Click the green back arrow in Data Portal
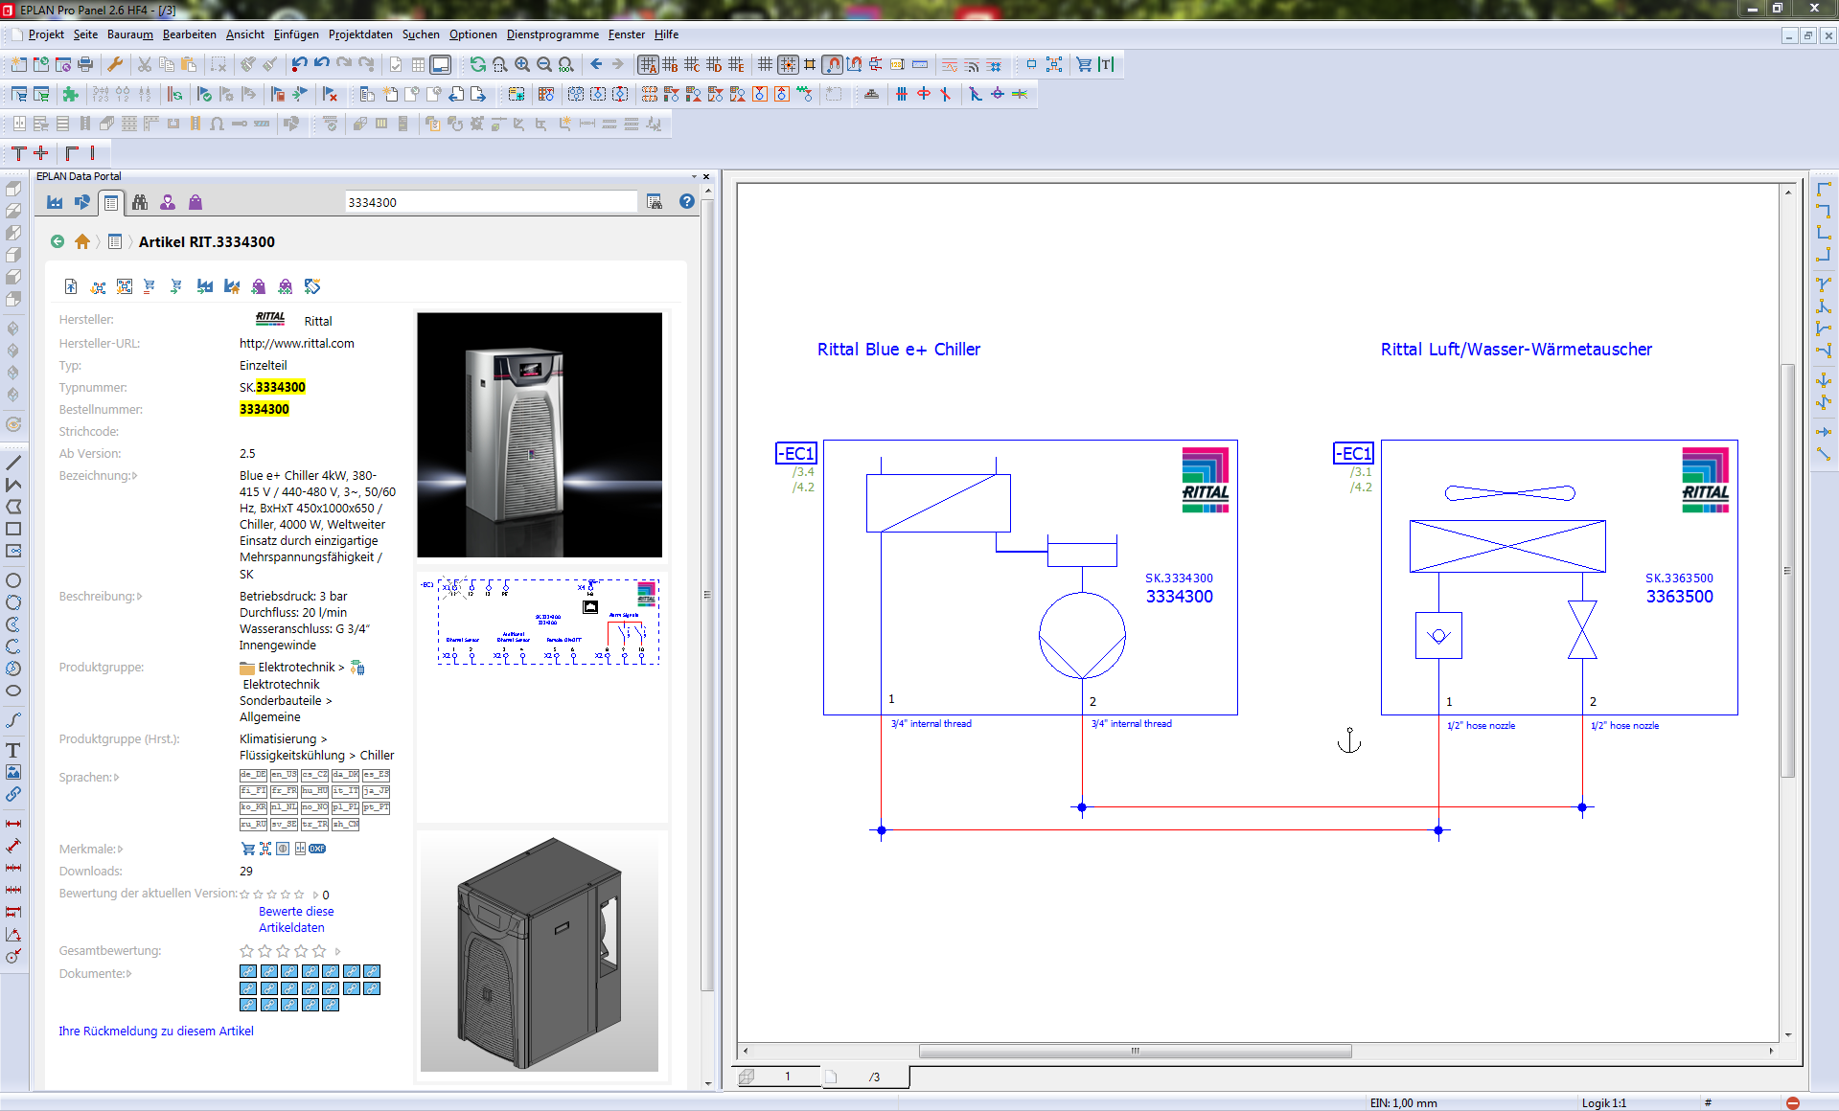1839x1111 pixels. (57, 241)
